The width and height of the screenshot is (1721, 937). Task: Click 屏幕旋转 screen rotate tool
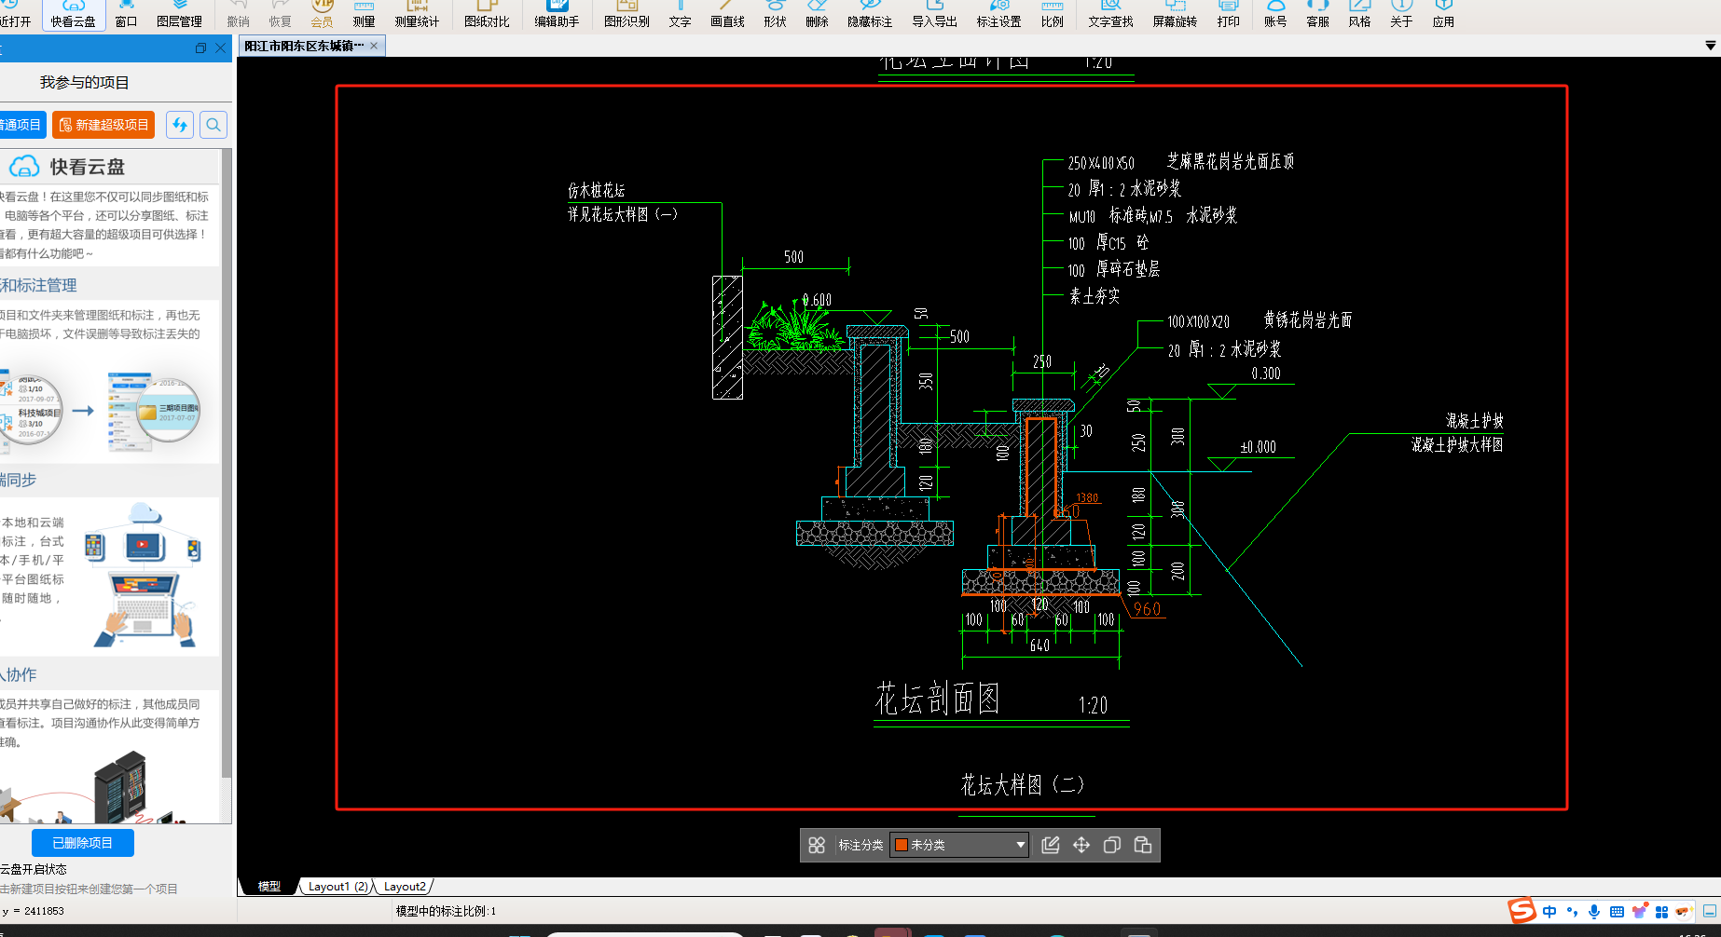(x=1175, y=14)
